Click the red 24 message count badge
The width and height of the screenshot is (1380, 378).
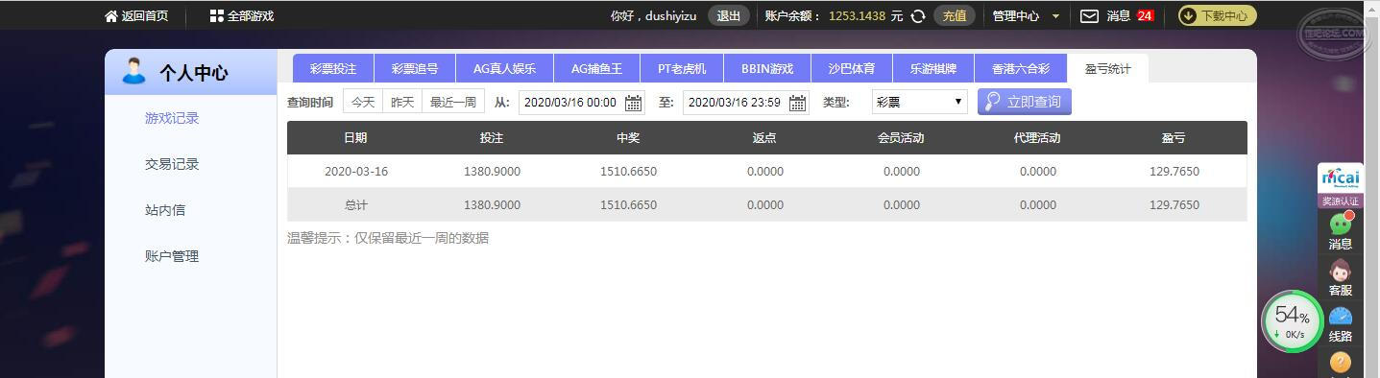pos(1145,15)
